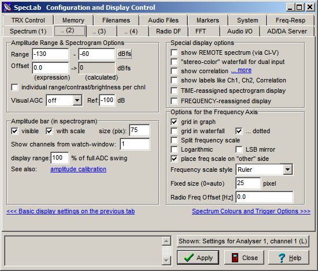Enable show labels like Ch1, Ch2, Correlation

[x=174, y=80]
